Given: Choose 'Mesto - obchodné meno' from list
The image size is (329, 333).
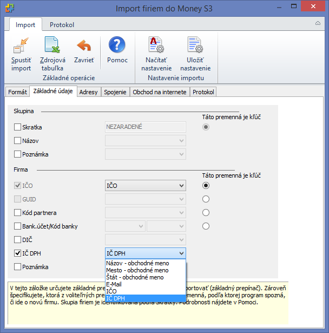Looking at the screenshot, I should click(146, 270).
